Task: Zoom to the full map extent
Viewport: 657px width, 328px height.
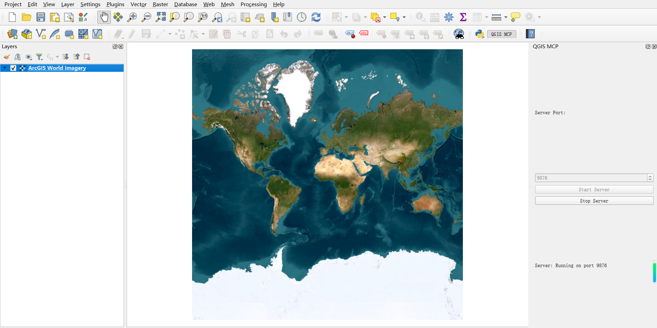Action: click(x=160, y=17)
